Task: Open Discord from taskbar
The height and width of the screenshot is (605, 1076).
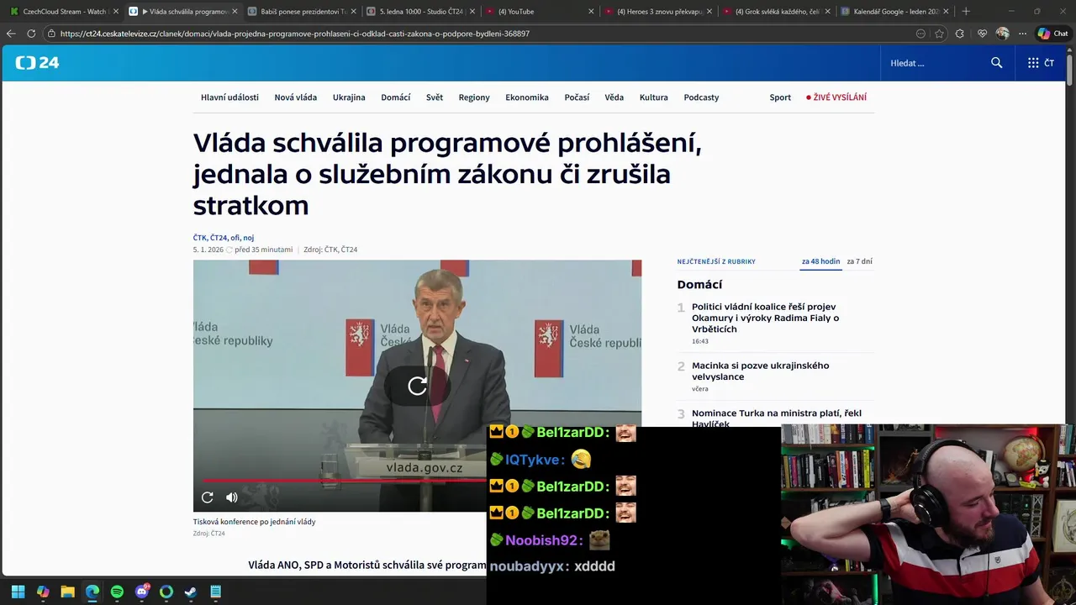Action: 142,592
